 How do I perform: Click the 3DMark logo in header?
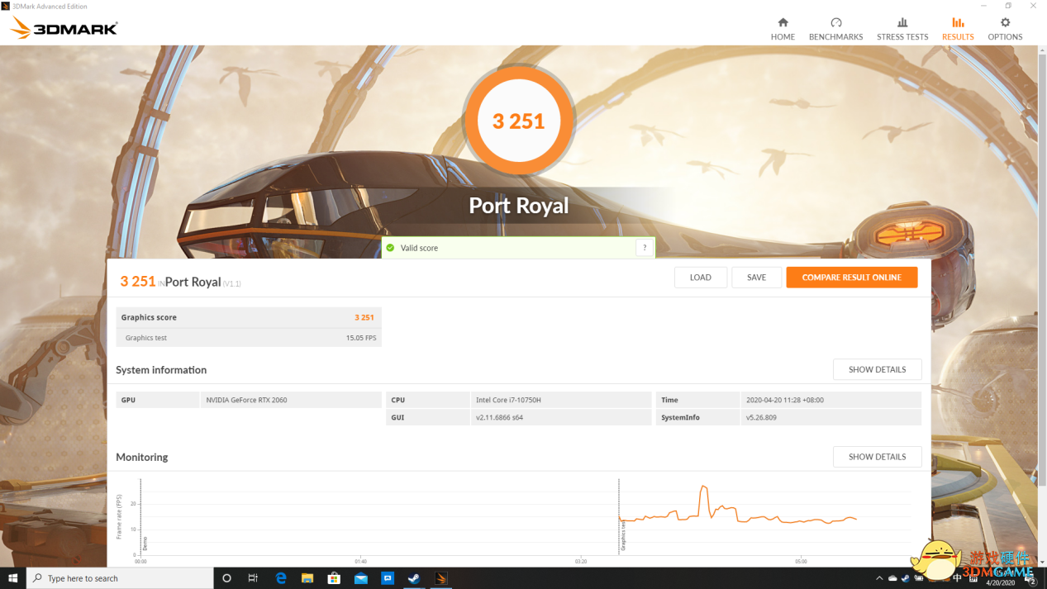(64, 28)
